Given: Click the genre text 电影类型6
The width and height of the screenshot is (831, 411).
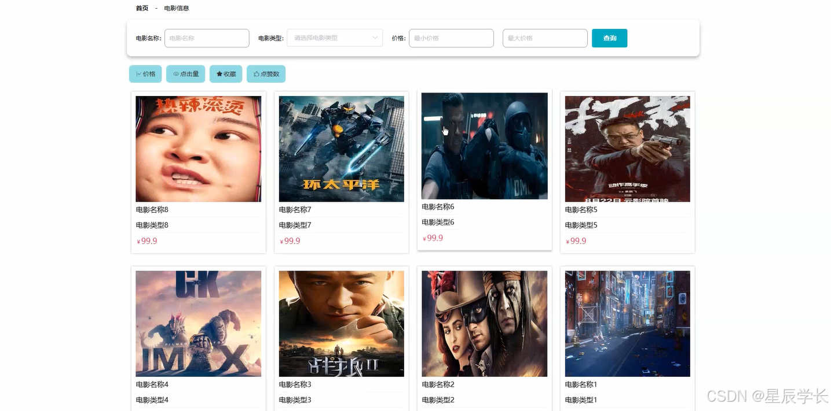Looking at the screenshot, I should pyautogui.click(x=438, y=223).
